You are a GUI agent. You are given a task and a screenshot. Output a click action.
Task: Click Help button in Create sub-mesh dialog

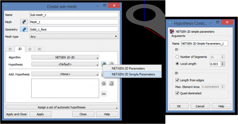click(107, 114)
